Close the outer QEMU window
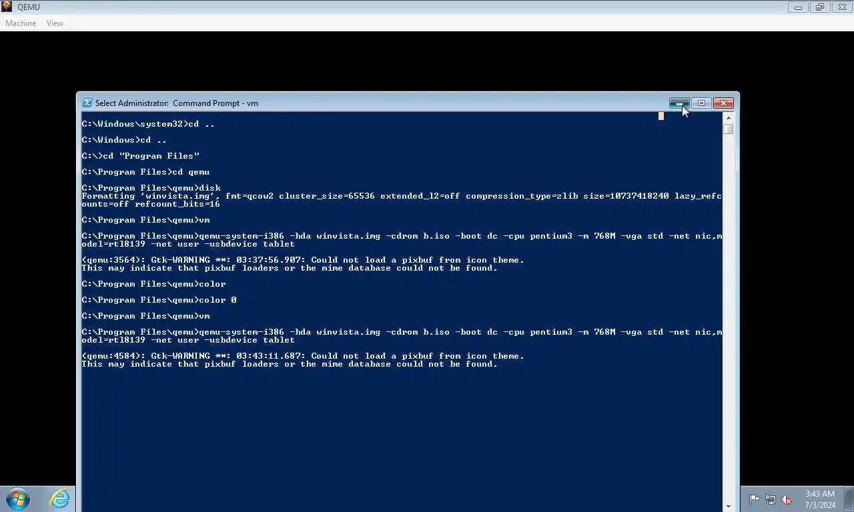Viewport: 854px width, 512px height. pos(842,7)
